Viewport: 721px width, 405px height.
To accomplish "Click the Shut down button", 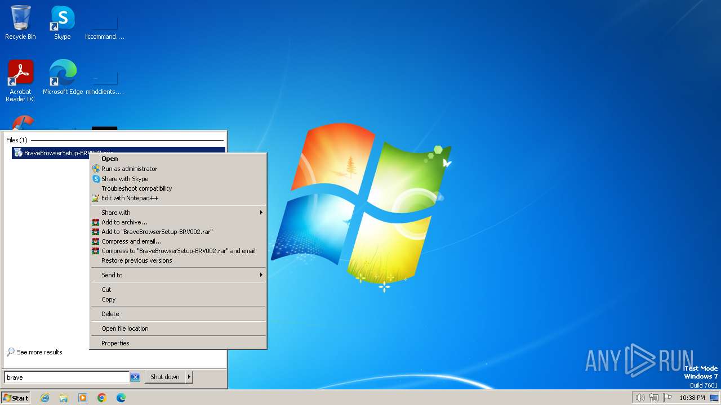I will [165, 377].
